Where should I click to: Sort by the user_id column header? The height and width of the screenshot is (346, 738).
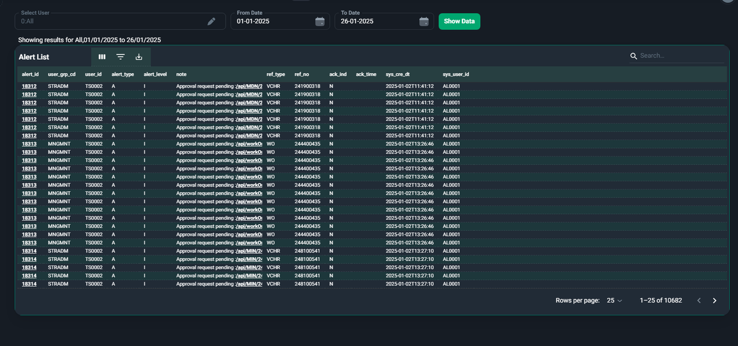[x=93, y=74]
